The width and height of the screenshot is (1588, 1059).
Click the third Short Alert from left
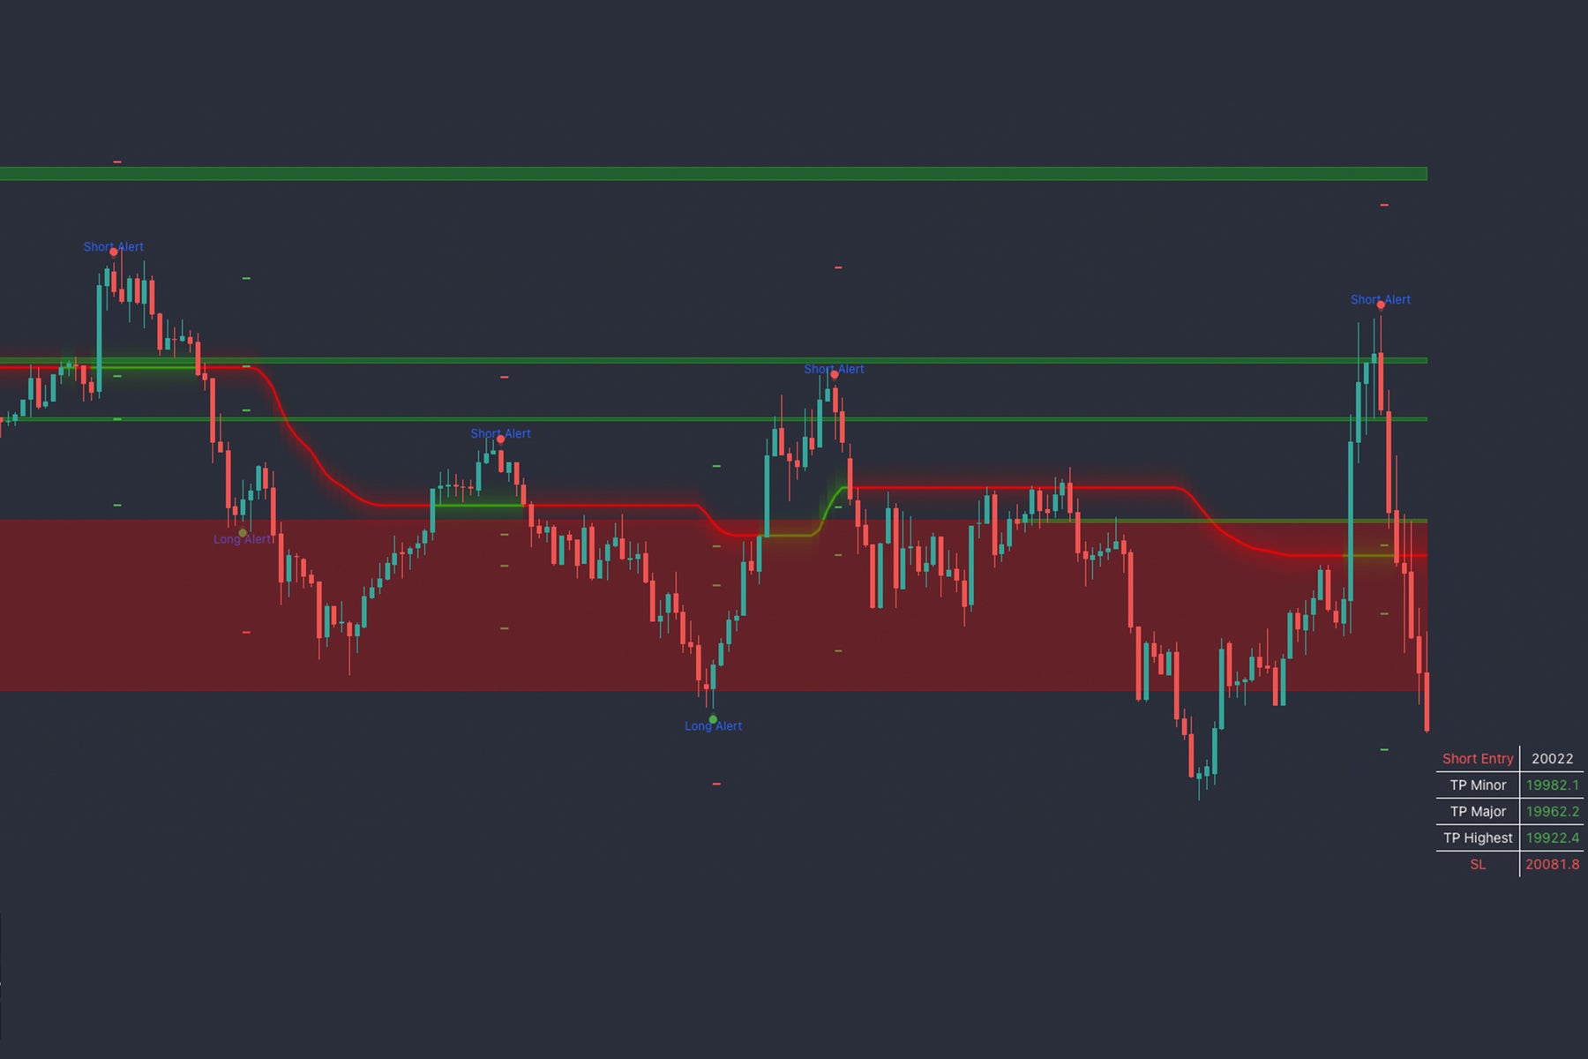(834, 370)
